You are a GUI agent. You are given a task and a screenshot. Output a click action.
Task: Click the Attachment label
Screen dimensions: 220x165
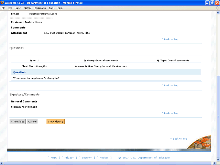click(x=19, y=33)
